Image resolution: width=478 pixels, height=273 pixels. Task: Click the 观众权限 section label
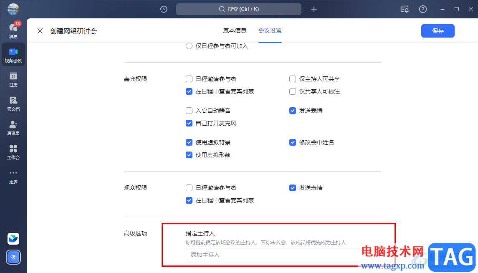point(135,188)
